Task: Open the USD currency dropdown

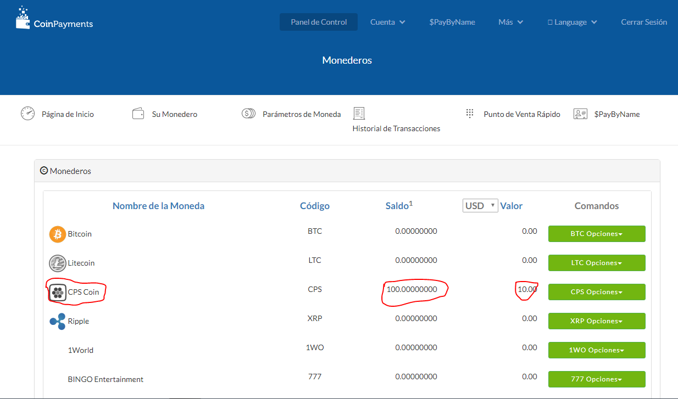Action: [480, 206]
